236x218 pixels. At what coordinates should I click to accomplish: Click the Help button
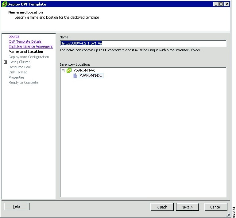point(17,206)
